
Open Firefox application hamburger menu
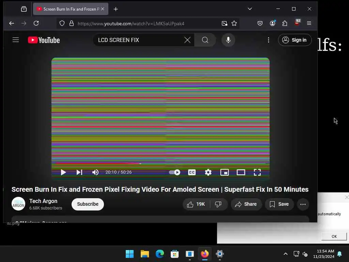[x=309, y=23]
